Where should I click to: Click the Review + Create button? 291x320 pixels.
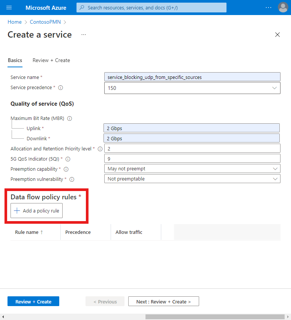[33, 301]
